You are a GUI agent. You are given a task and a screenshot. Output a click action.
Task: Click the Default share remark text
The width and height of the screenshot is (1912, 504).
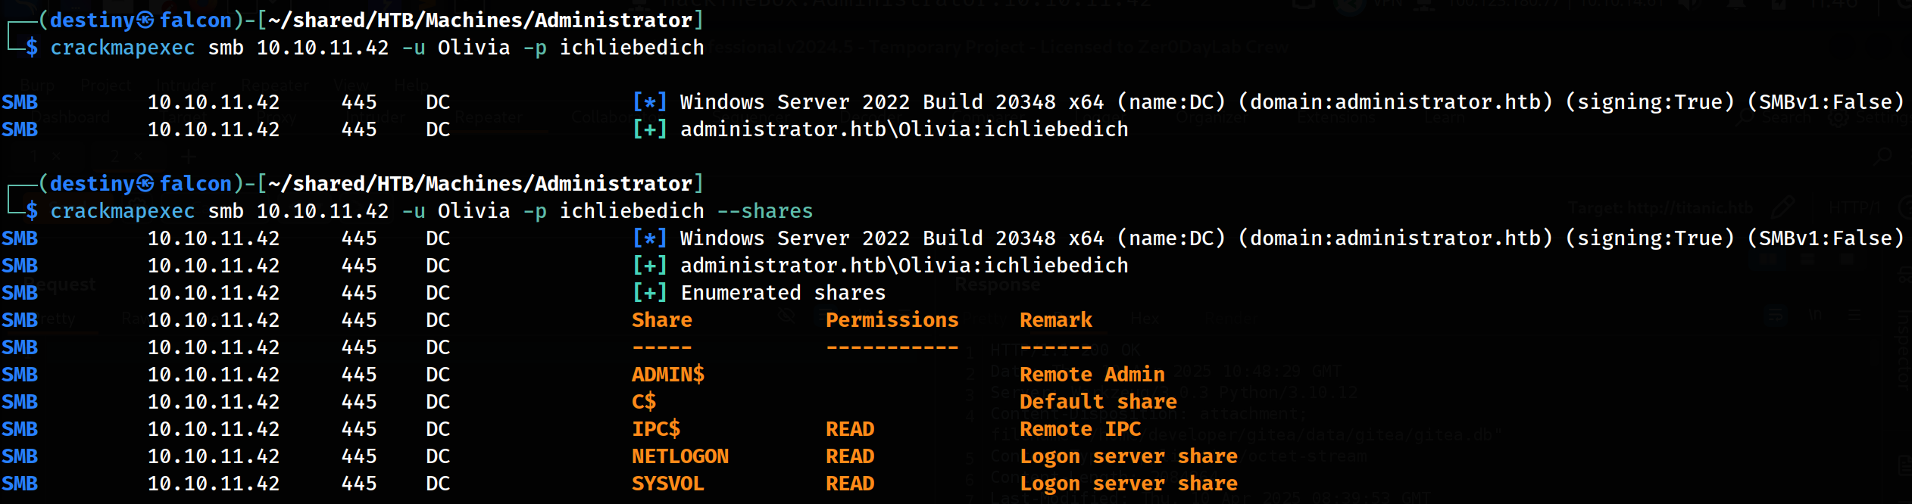(x=1098, y=402)
